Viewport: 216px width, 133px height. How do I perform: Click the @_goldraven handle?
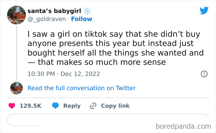[x=47, y=19]
